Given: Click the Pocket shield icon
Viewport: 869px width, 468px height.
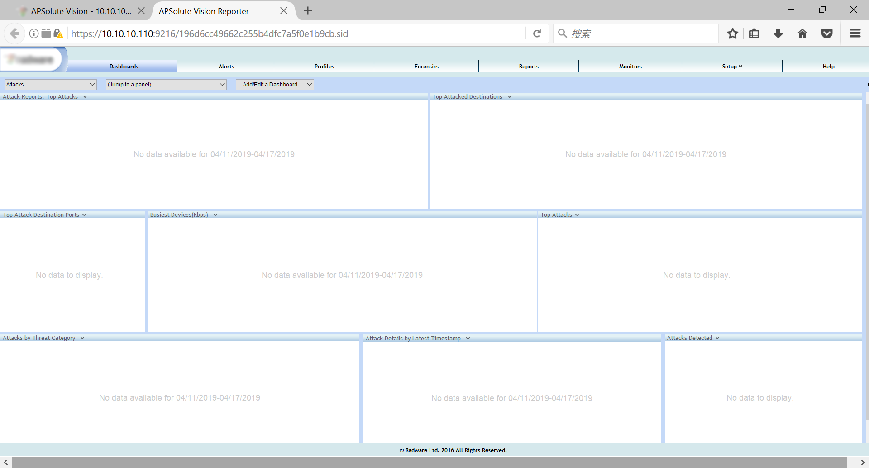Looking at the screenshot, I should click(x=826, y=33).
